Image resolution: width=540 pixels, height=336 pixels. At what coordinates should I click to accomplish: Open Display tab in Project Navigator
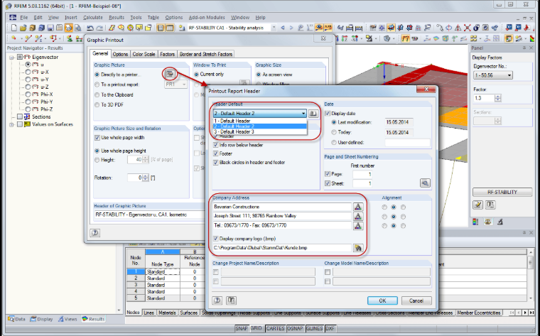[x=42, y=319]
